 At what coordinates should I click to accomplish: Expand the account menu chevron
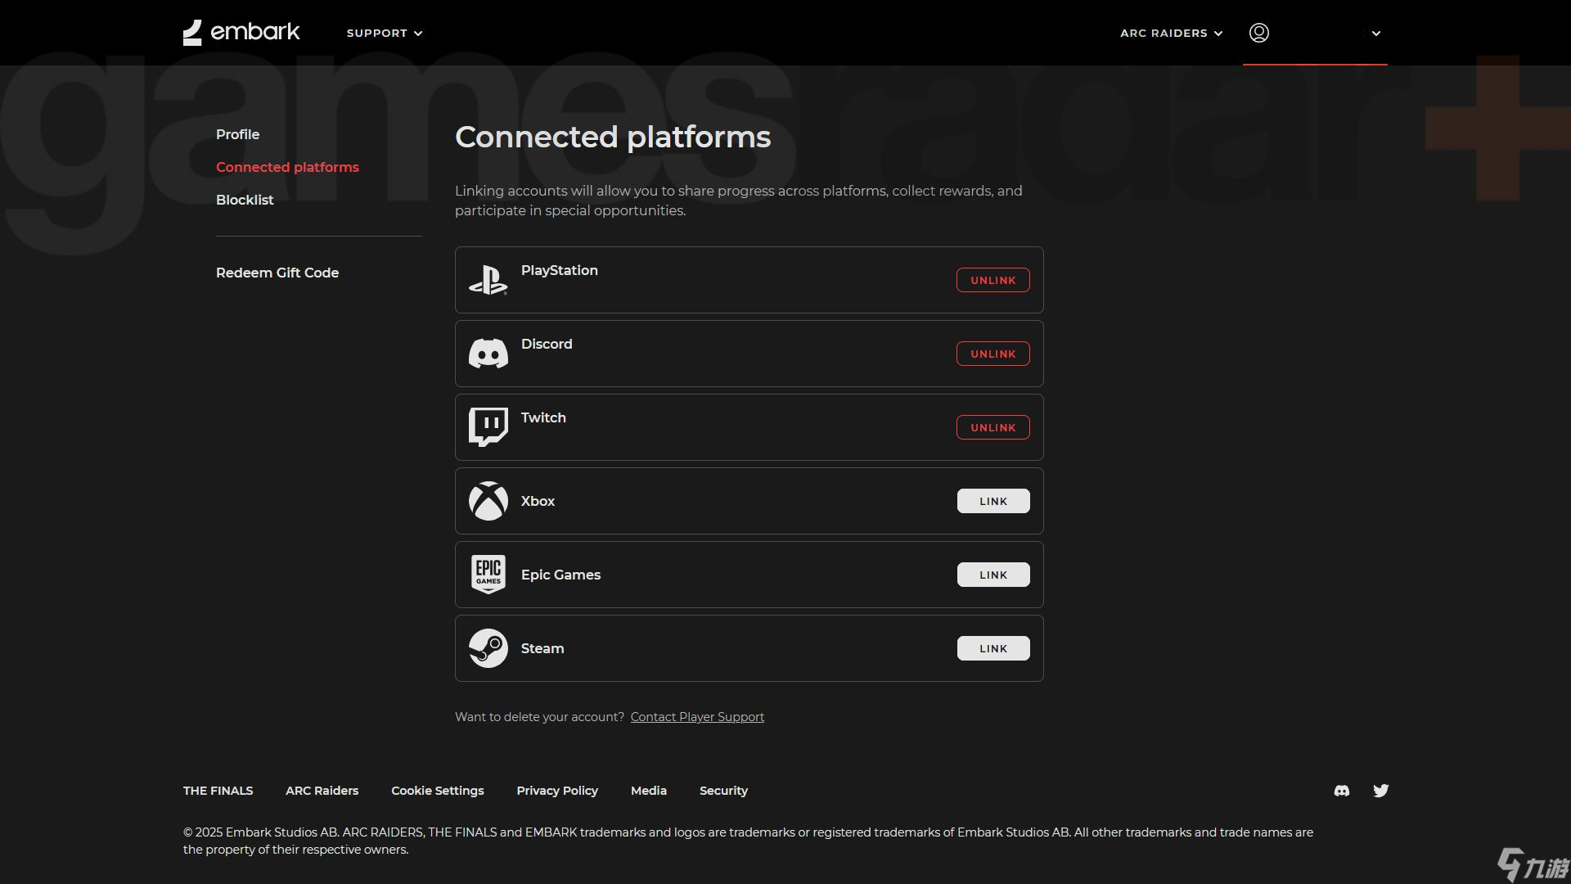(x=1375, y=34)
